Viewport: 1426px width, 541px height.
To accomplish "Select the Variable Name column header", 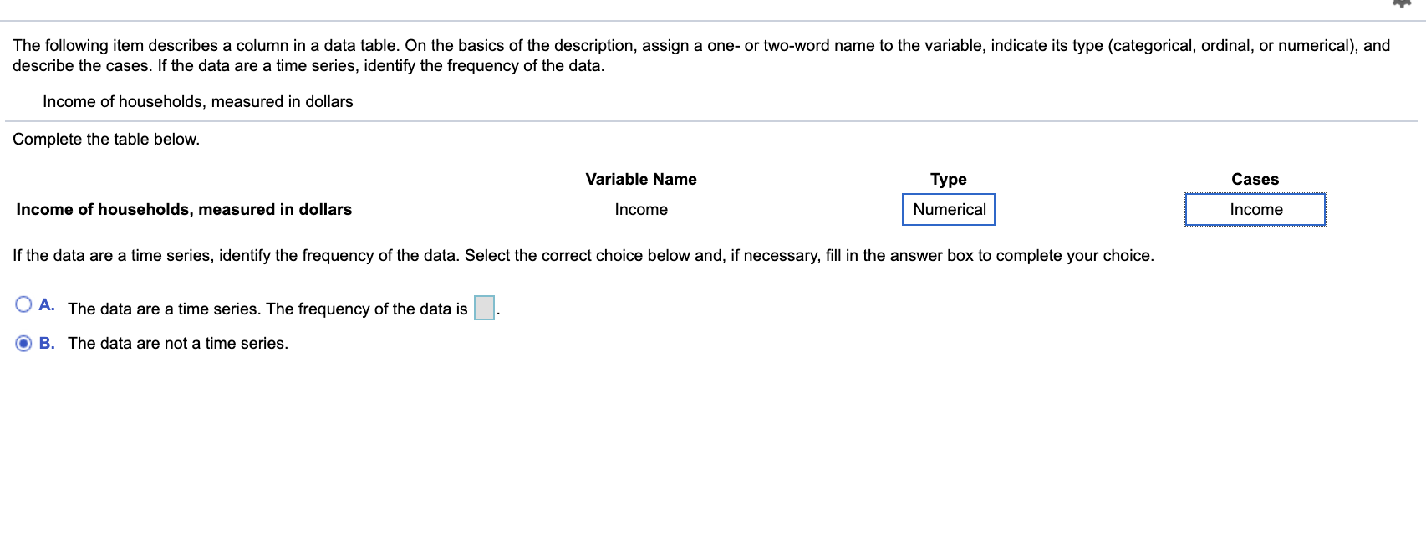I will (640, 179).
